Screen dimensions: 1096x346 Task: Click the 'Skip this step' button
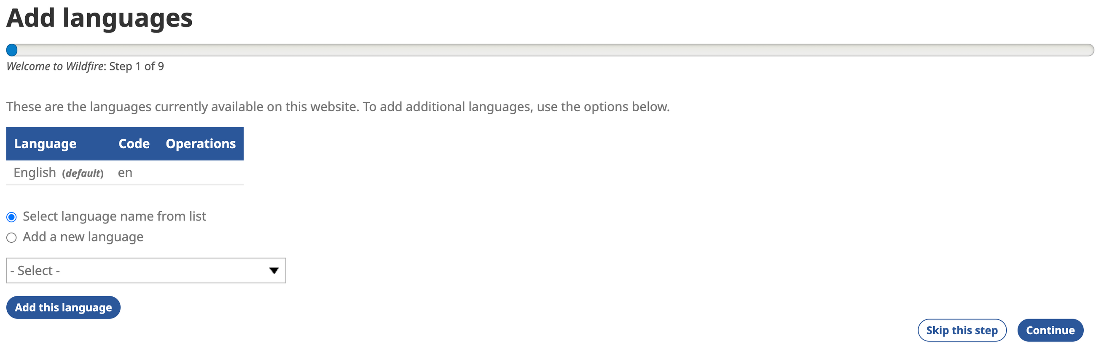tap(962, 330)
